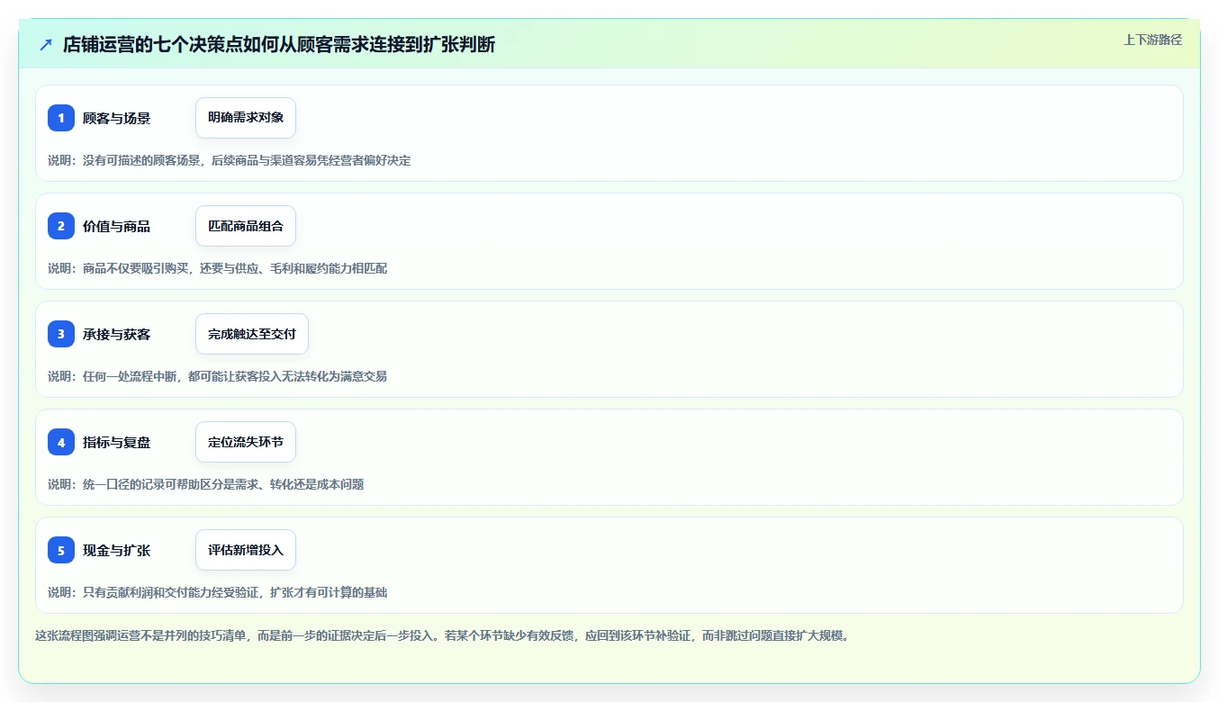Click the title 店铺运营的七个决策点
The width and height of the screenshot is (1219, 702).
[x=279, y=45]
